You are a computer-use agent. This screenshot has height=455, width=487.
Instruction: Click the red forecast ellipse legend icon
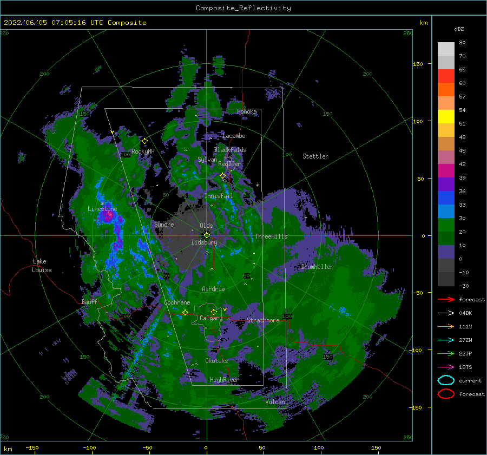446,394
